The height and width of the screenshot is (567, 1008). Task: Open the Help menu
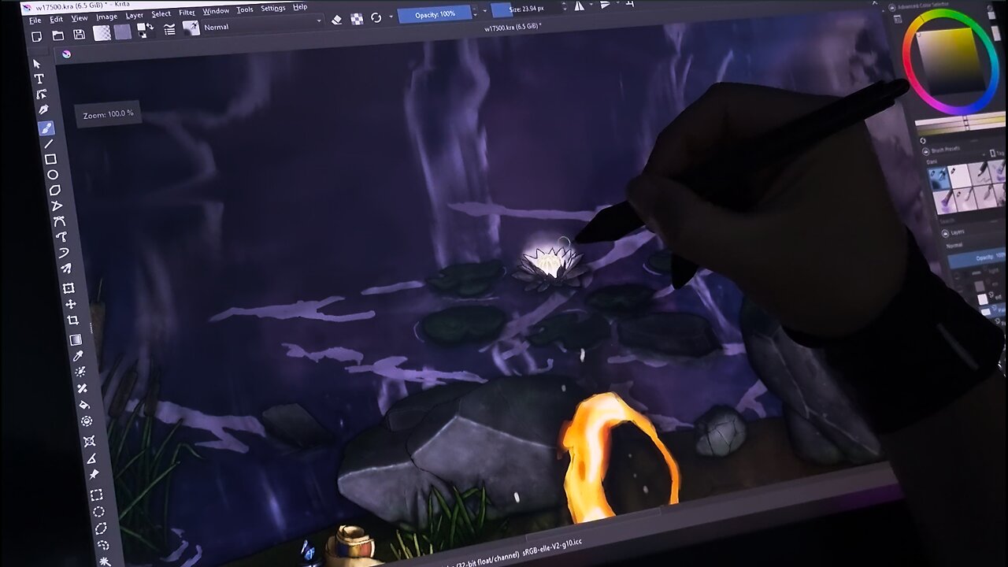300,6
